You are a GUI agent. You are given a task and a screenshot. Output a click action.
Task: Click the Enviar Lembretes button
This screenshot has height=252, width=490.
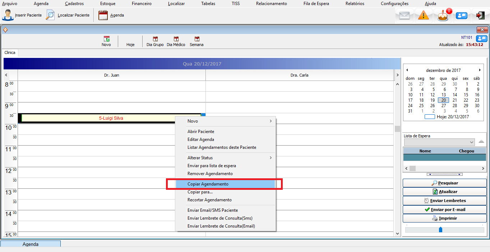coord(444,201)
